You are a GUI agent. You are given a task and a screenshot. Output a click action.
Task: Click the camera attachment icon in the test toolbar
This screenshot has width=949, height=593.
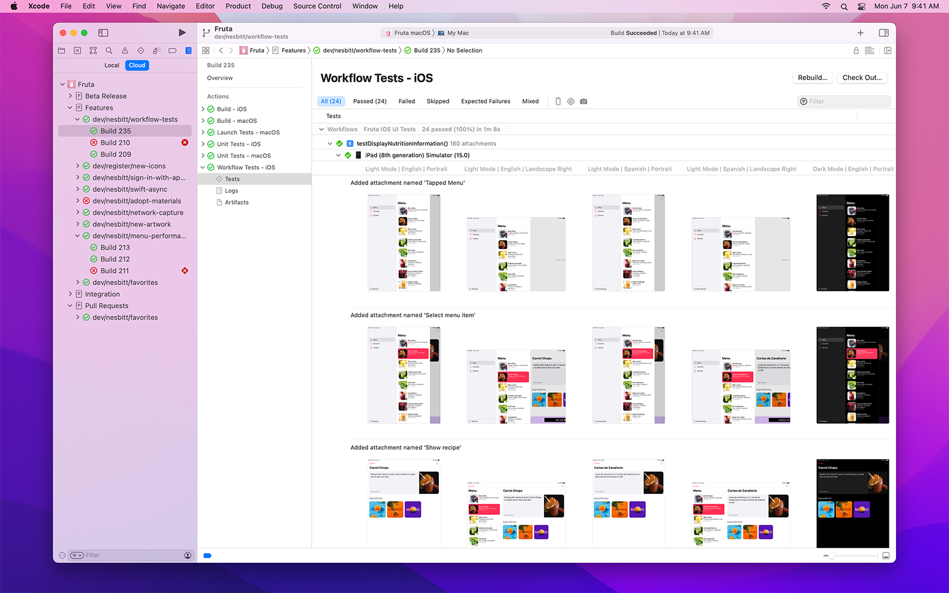coord(583,101)
